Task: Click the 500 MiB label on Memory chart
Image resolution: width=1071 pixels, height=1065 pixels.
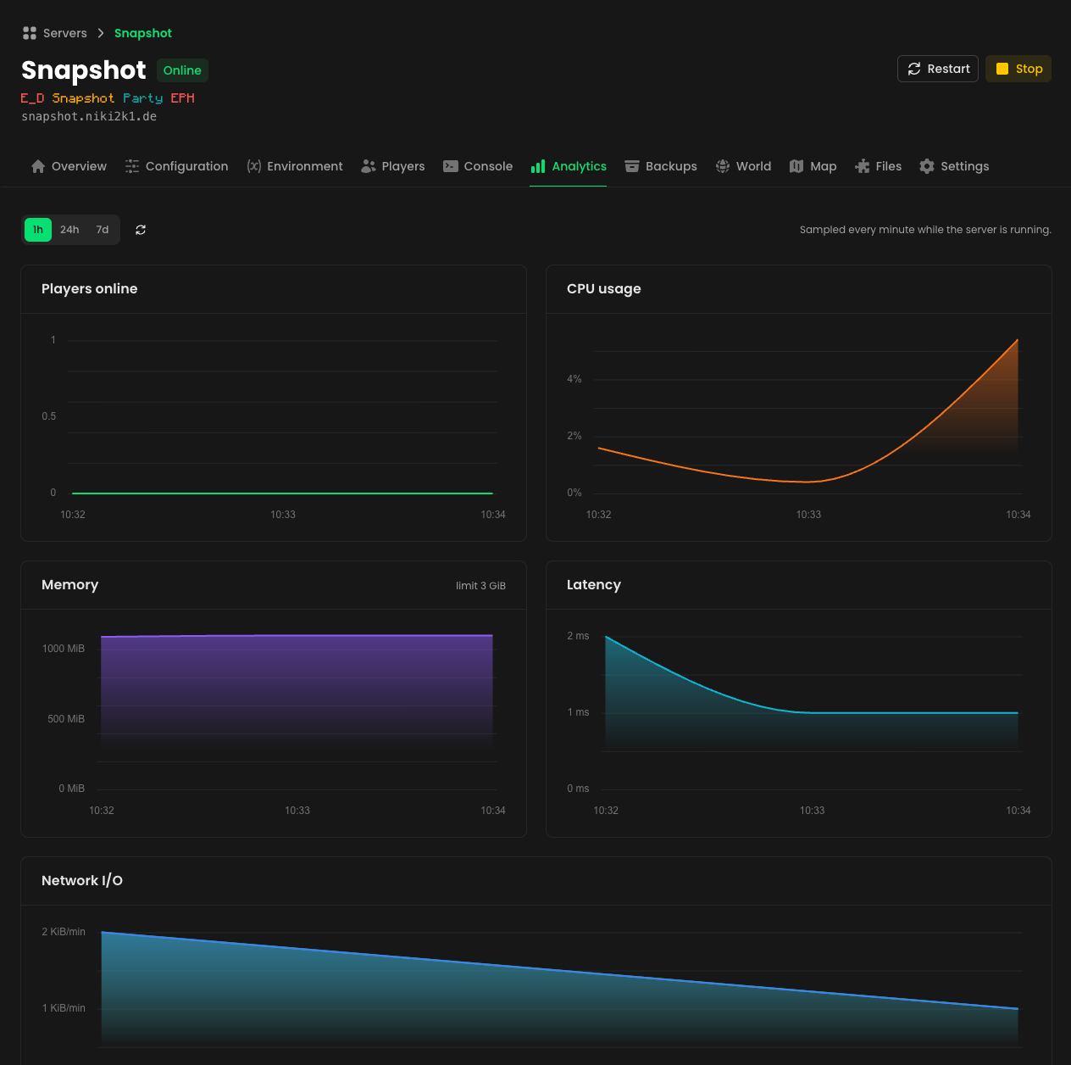Action: point(66,719)
